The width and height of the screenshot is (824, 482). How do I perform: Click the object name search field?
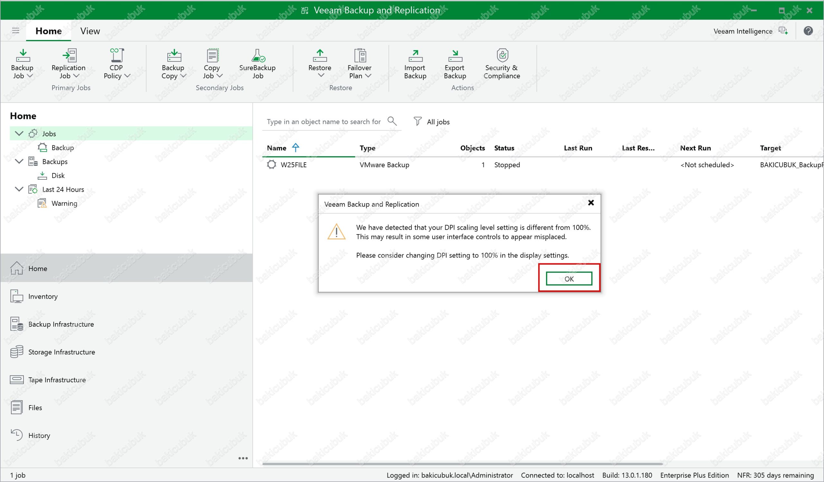(x=324, y=122)
